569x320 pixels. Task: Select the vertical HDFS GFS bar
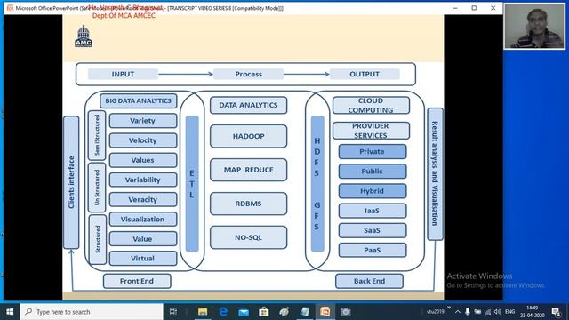click(x=317, y=184)
